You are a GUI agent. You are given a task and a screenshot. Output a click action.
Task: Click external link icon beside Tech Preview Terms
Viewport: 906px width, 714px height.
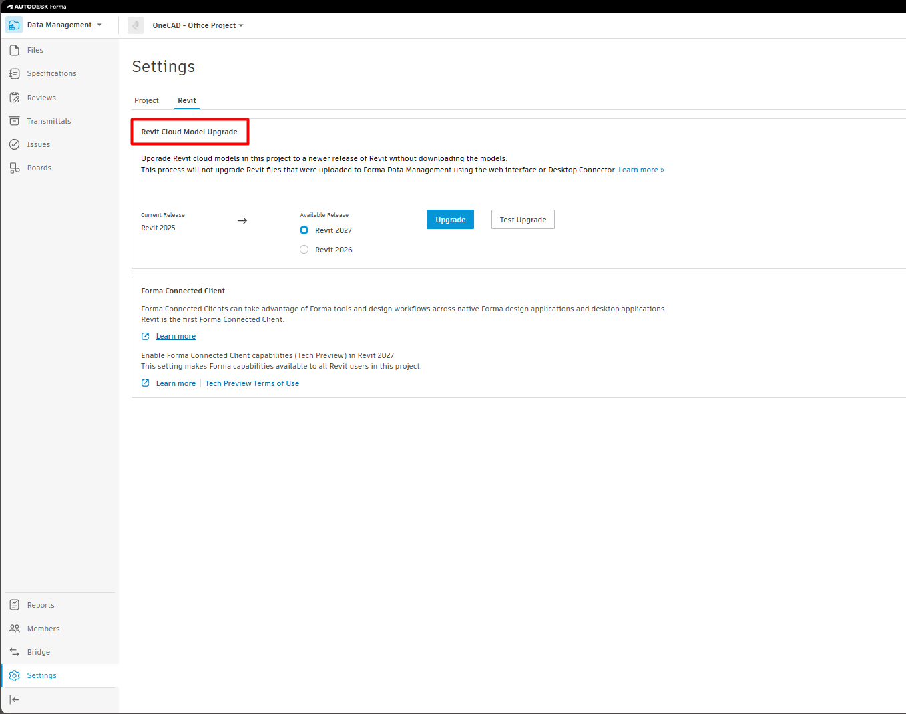[x=145, y=383]
